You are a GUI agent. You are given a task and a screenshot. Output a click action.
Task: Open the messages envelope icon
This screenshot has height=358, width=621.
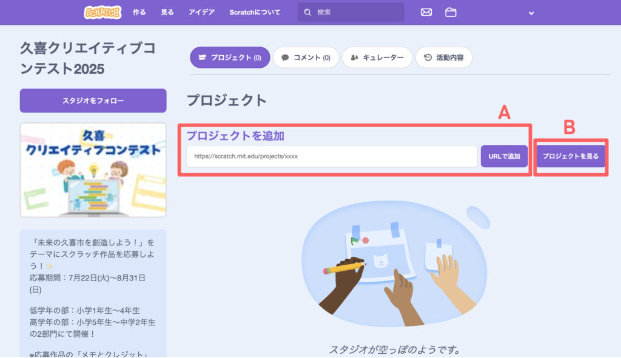(426, 12)
